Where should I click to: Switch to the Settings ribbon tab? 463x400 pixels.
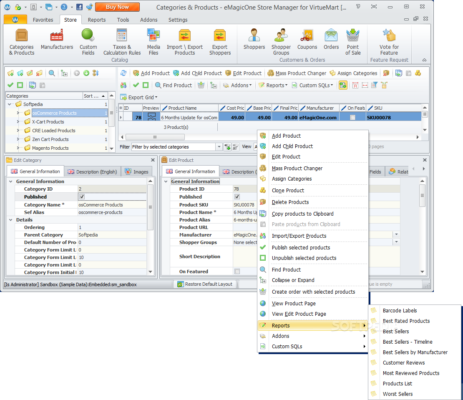pyautogui.click(x=178, y=20)
